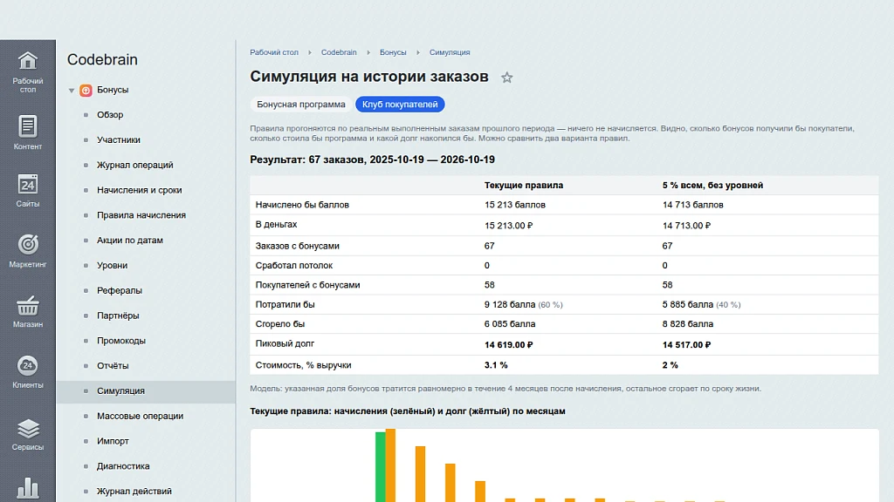This screenshot has width=894, height=502.
Task: Click the Codebrain sidebar heading
Action: coord(103,60)
